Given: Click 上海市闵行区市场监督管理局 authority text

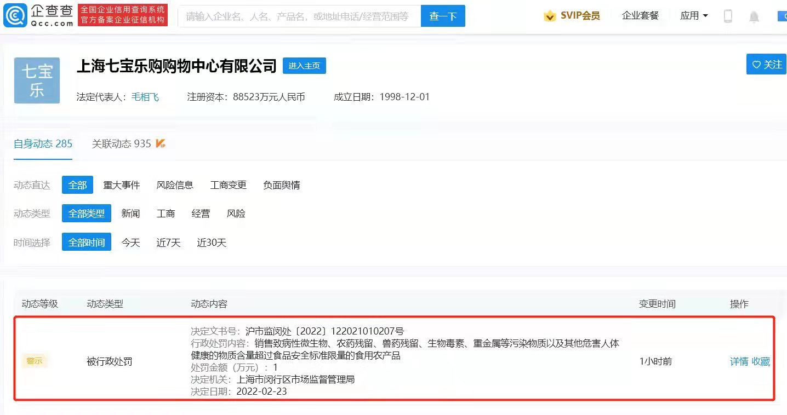Looking at the screenshot, I should point(295,379).
